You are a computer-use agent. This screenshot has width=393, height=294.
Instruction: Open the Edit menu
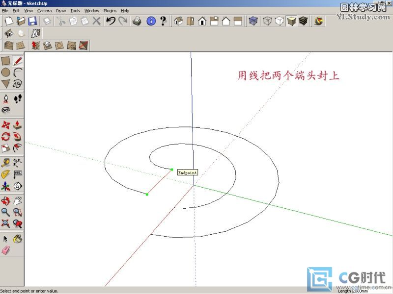pos(16,11)
